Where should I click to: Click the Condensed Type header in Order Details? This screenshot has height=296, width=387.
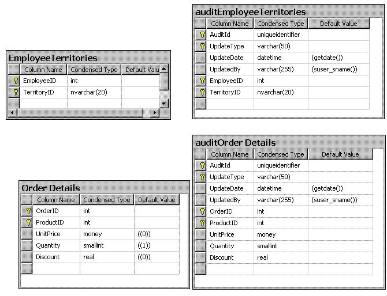pos(106,200)
